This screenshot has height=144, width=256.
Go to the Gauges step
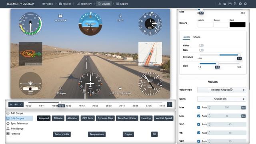(104, 4)
